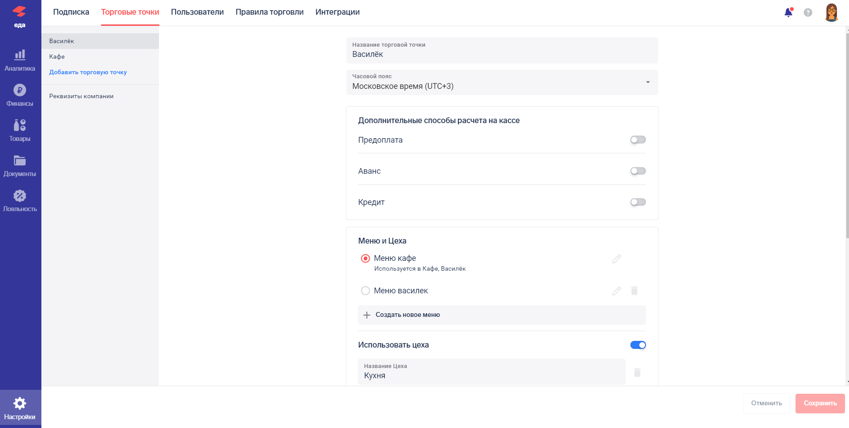Turn off the Использовать цеха switch
849x428 pixels.
[x=638, y=345]
